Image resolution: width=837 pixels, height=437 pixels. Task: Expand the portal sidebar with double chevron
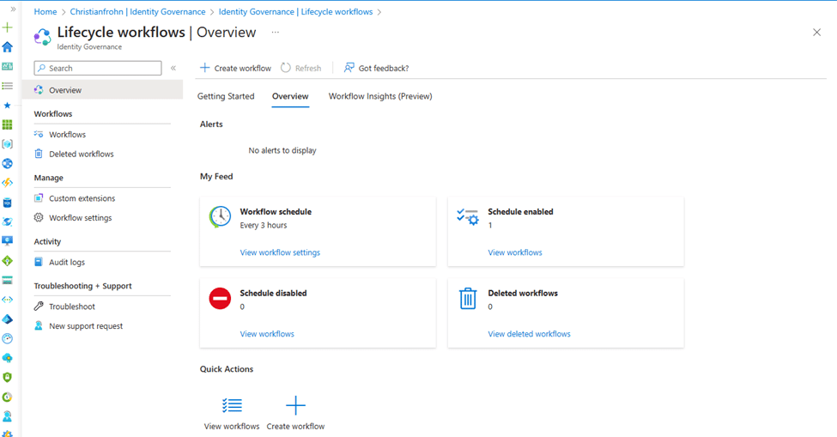(x=13, y=9)
